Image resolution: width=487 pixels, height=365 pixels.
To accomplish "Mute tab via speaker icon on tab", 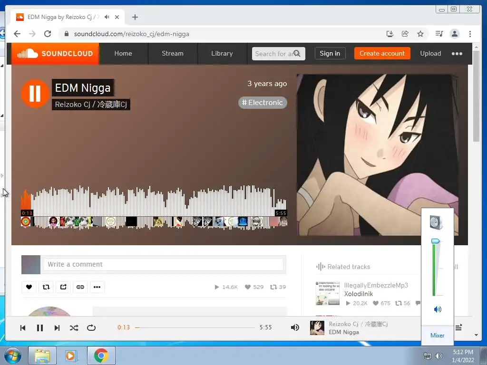I will pyautogui.click(x=107, y=17).
